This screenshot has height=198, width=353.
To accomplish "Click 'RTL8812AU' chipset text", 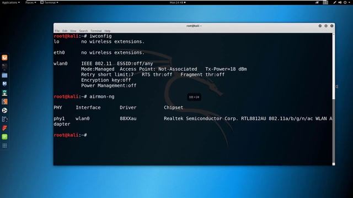I will 254,119.
